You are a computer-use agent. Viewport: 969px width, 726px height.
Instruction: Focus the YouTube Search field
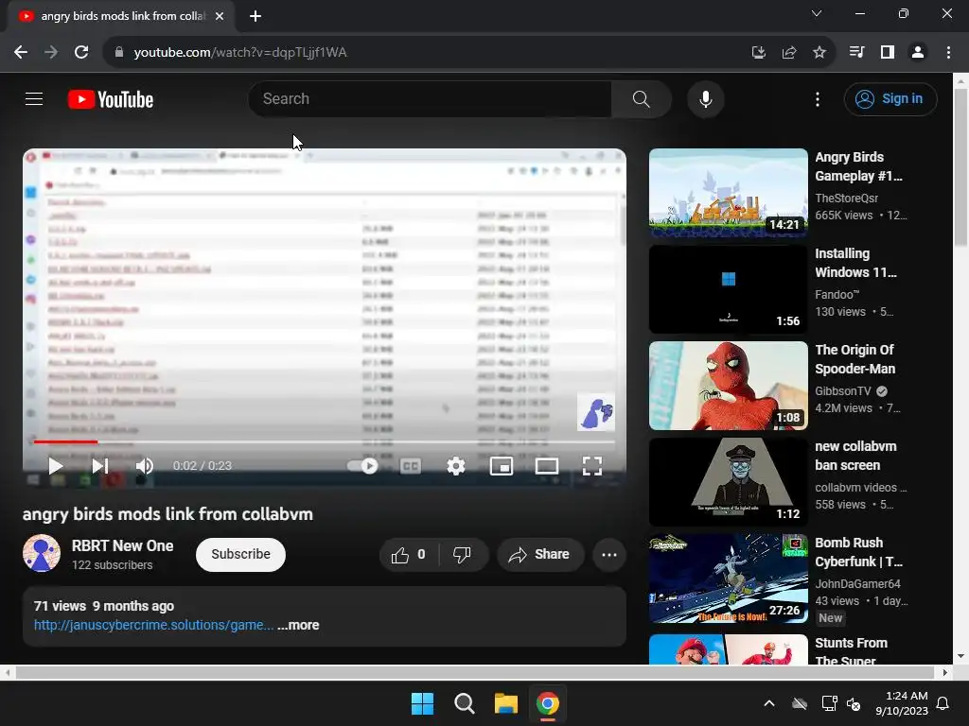click(x=431, y=98)
